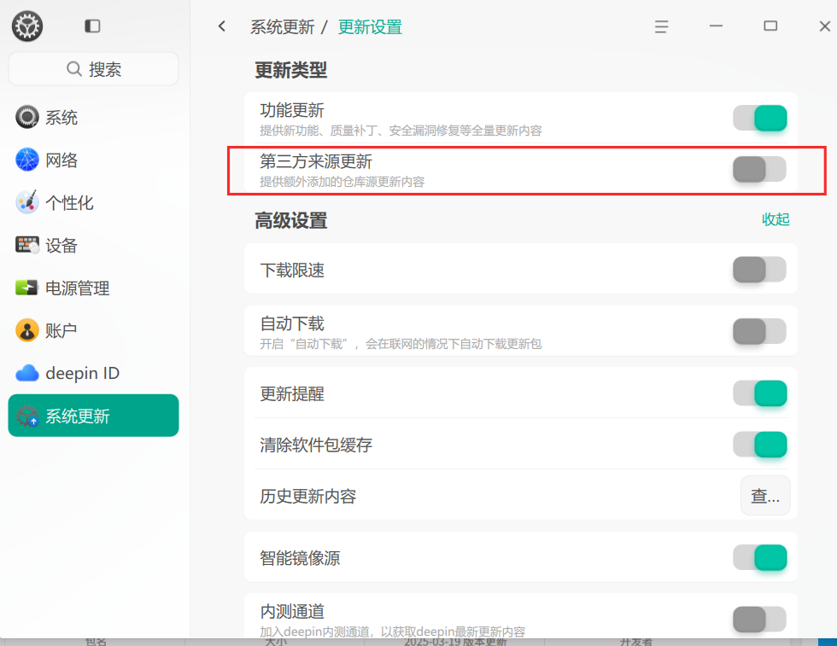
Task: Turn on the 下载限速 switch
Action: [x=759, y=270]
